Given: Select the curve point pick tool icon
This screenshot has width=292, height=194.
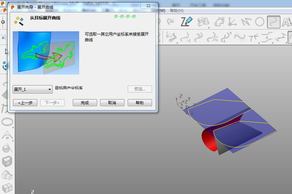Looking at the screenshot, I should 185,37.
